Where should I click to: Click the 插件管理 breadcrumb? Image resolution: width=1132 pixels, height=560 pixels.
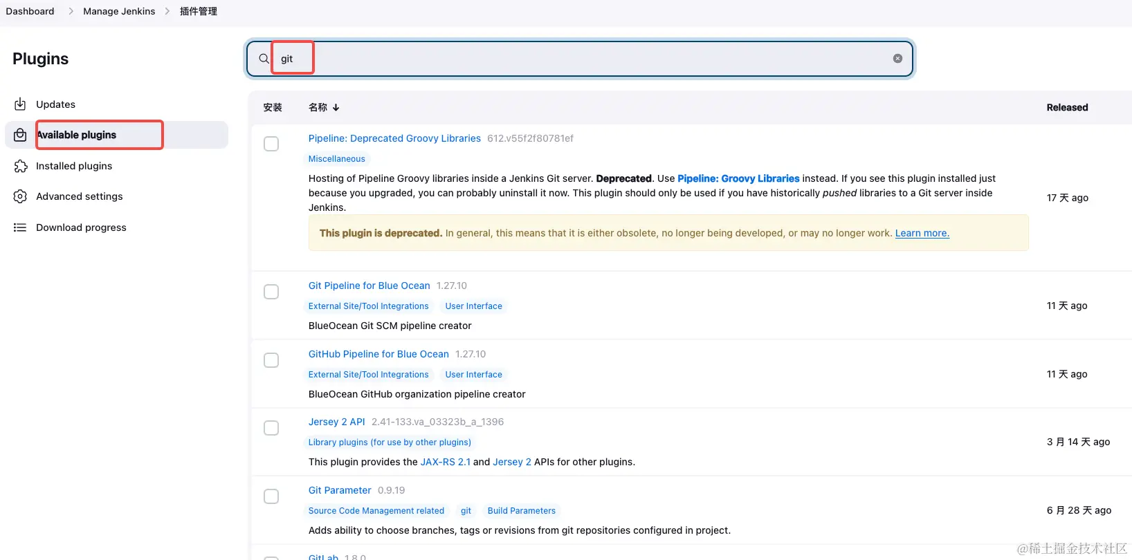(199, 11)
